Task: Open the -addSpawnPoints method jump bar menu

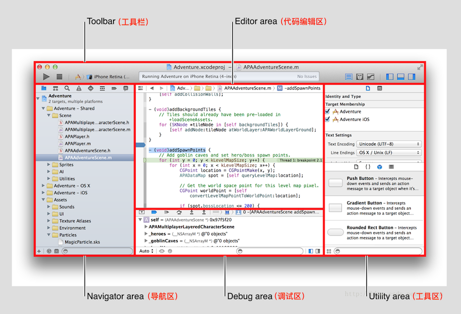Action: [299, 88]
